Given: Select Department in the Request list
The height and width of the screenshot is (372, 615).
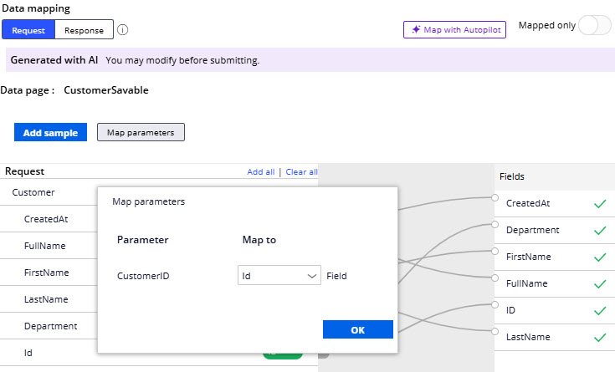Looking at the screenshot, I should click(50, 326).
